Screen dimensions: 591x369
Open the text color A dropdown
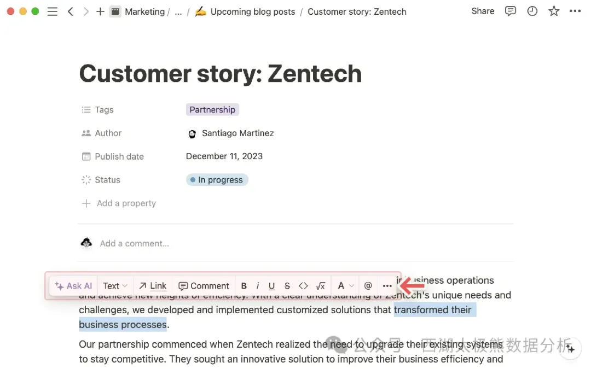[x=345, y=286]
